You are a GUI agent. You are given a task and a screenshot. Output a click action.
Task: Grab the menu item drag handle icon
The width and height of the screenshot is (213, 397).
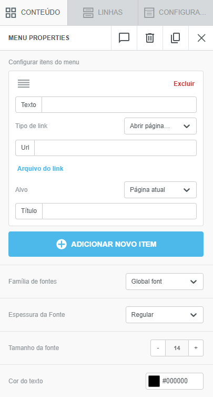coord(24,83)
